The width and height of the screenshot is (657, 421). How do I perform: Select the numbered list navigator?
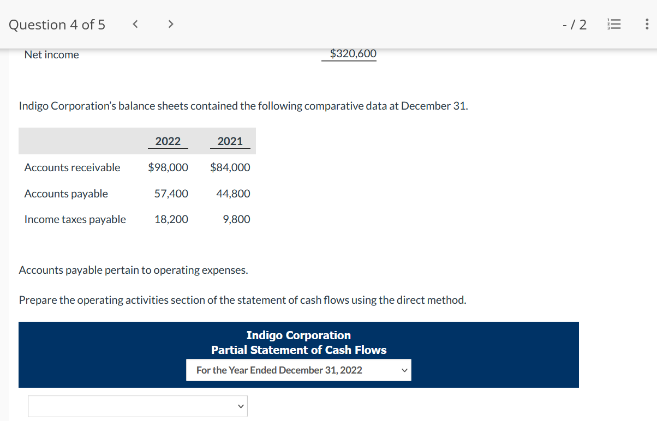click(x=614, y=24)
